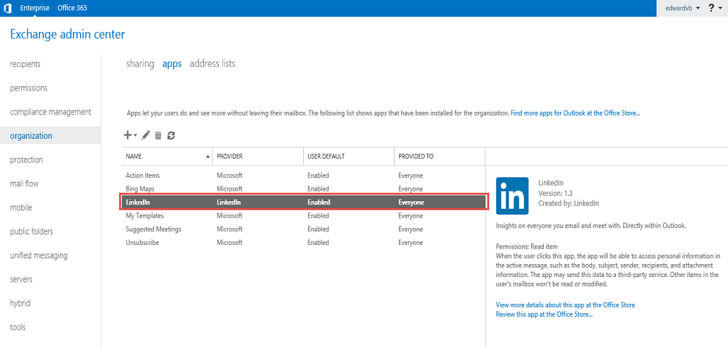This screenshot has width=728, height=347.
Task: Click Microsoft provider in Bing Maps row
Action: point(229,189)
